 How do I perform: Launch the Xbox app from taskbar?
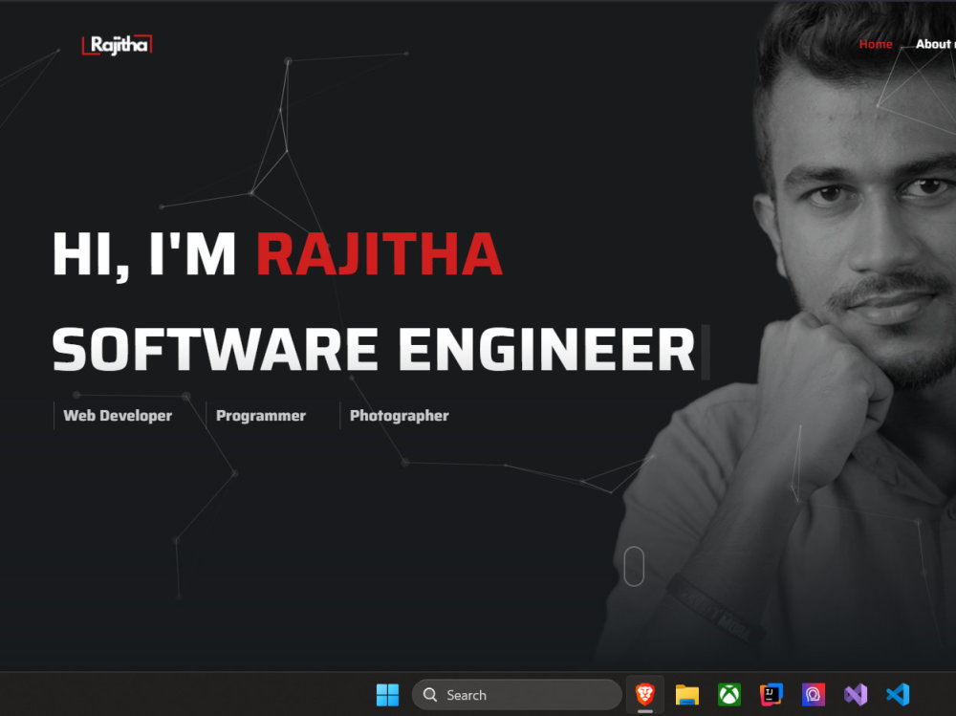coord(729,695)
